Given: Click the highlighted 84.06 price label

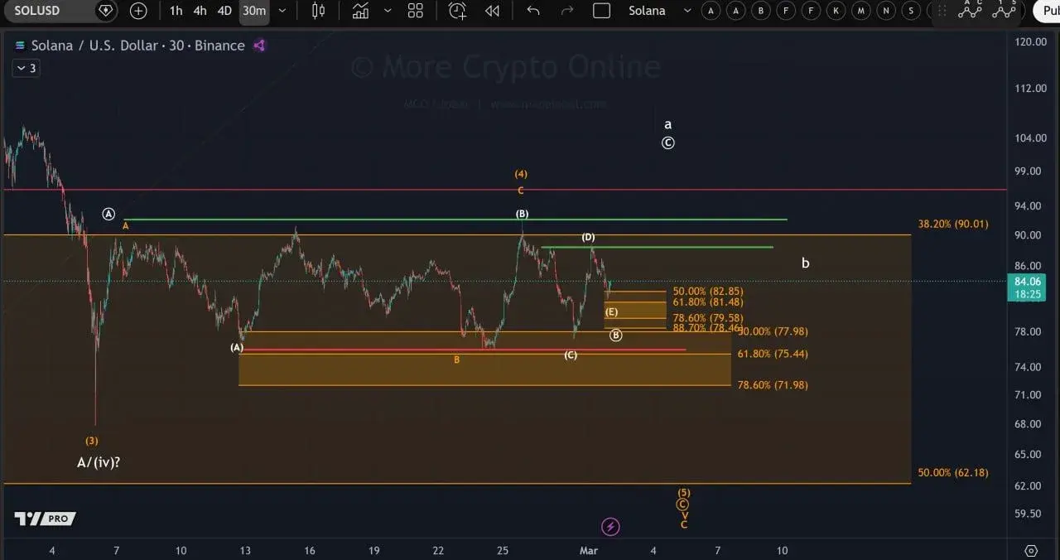Looking at the screenshot, I should [1027, 282].
